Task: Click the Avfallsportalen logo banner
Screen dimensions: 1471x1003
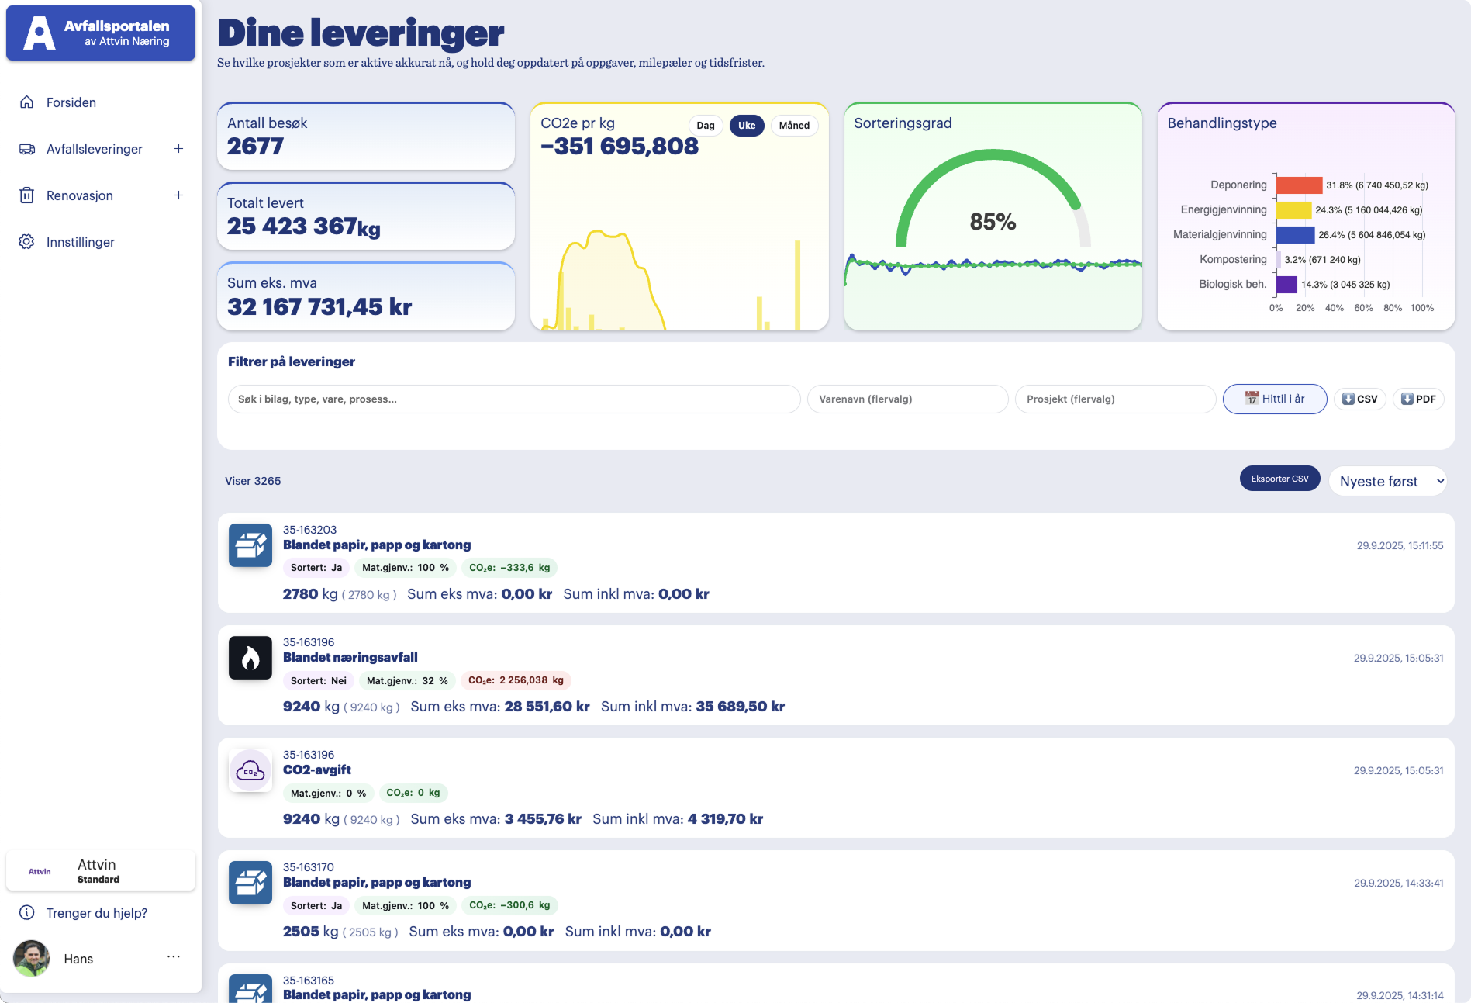Action: [x=101, y=33]
